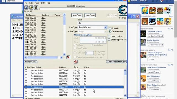Click the Cheat Engine logo icon
Viewport: 177px width, 99px height.
123,10
